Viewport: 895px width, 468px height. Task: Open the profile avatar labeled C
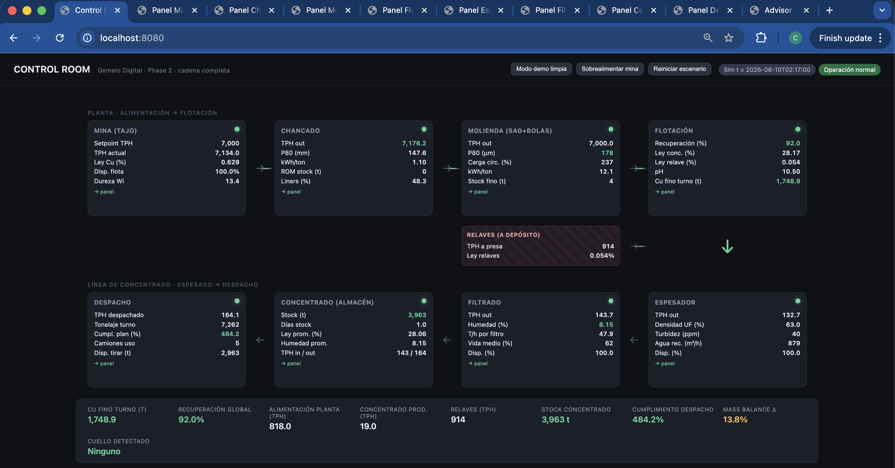795,38
